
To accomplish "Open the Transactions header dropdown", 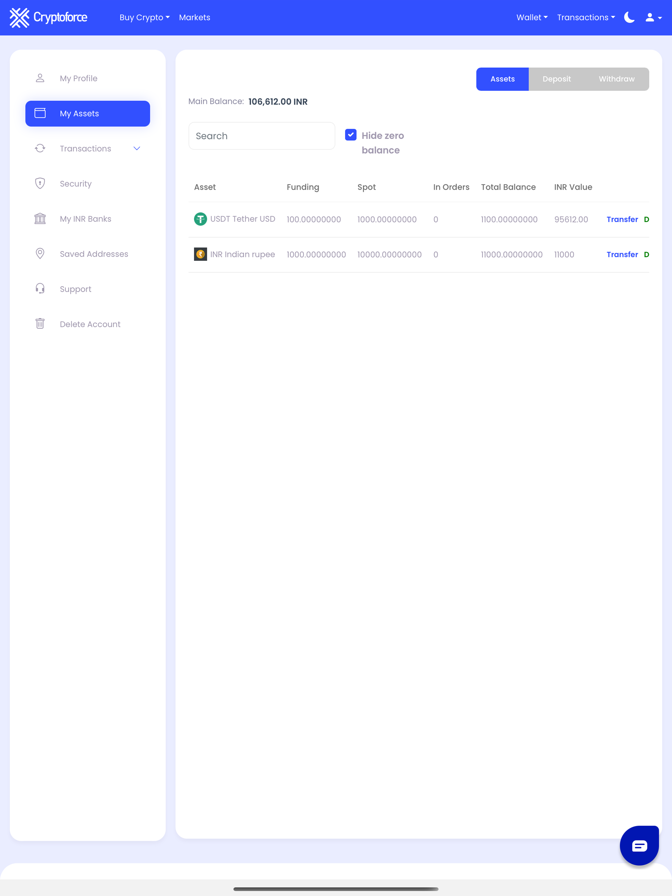I will pos(586,17).
